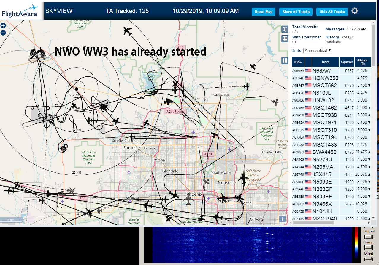
Task: Sort by the flag column header
Action: [x=308, y=62]
